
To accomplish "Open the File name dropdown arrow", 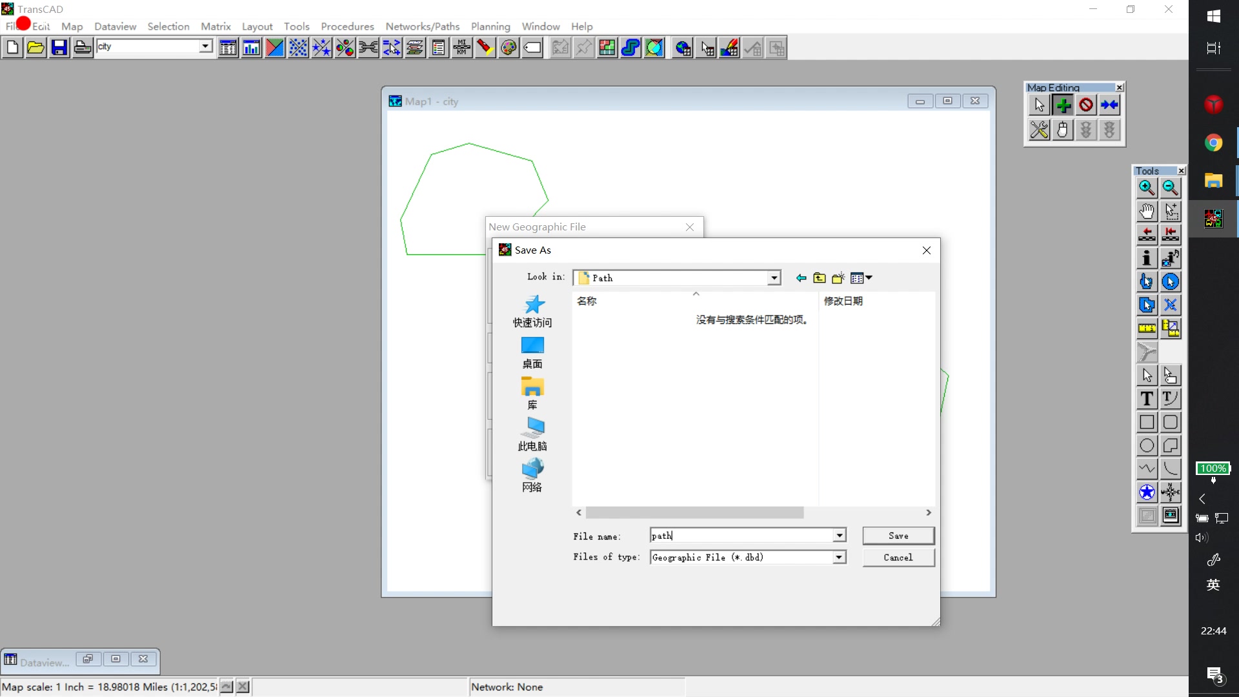I will [x=839, y=536].
